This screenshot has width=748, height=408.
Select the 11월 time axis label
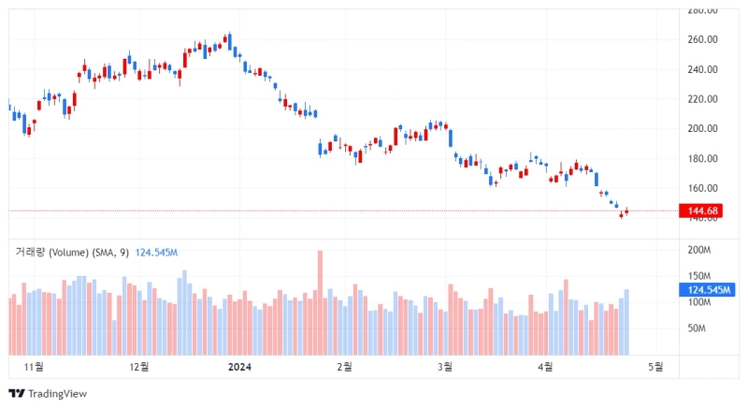[35, 367]
